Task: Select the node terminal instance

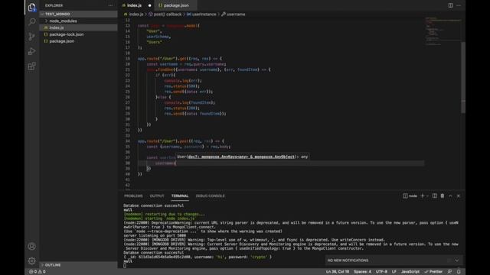Action: coord(410,196)
